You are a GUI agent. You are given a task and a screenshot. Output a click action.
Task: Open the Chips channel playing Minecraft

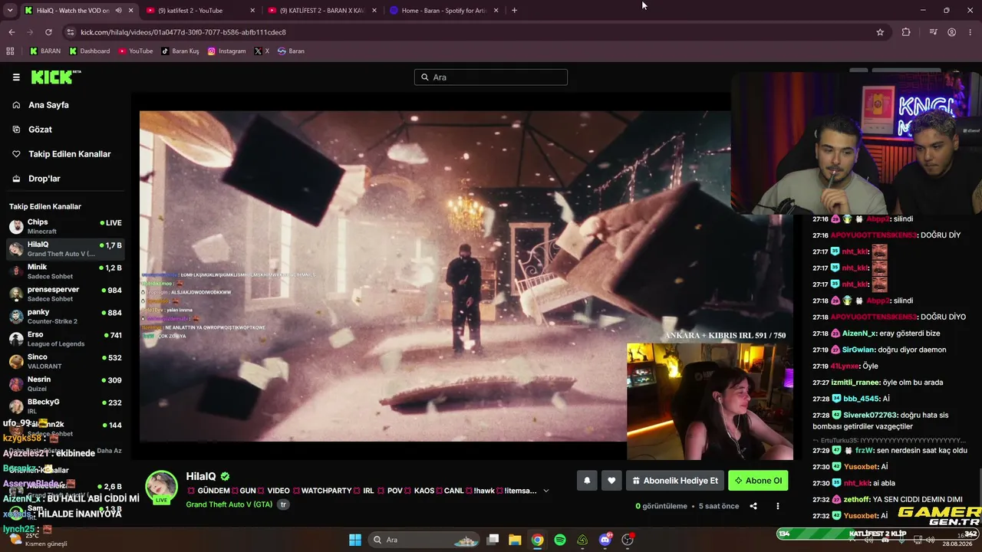[65, 226]
